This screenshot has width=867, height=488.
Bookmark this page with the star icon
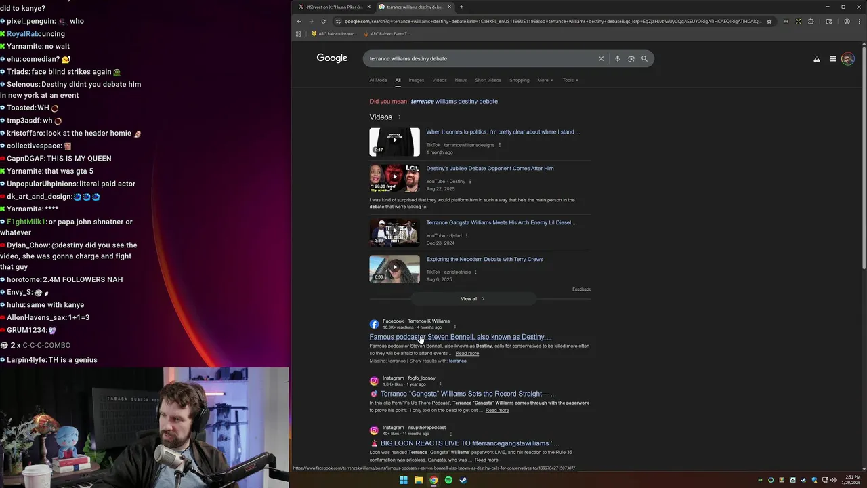(769, 21)
